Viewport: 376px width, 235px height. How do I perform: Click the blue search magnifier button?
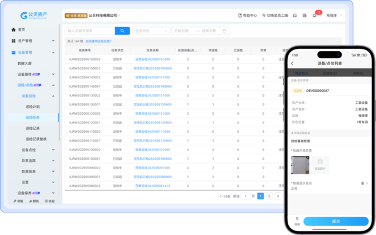point(122,31)
